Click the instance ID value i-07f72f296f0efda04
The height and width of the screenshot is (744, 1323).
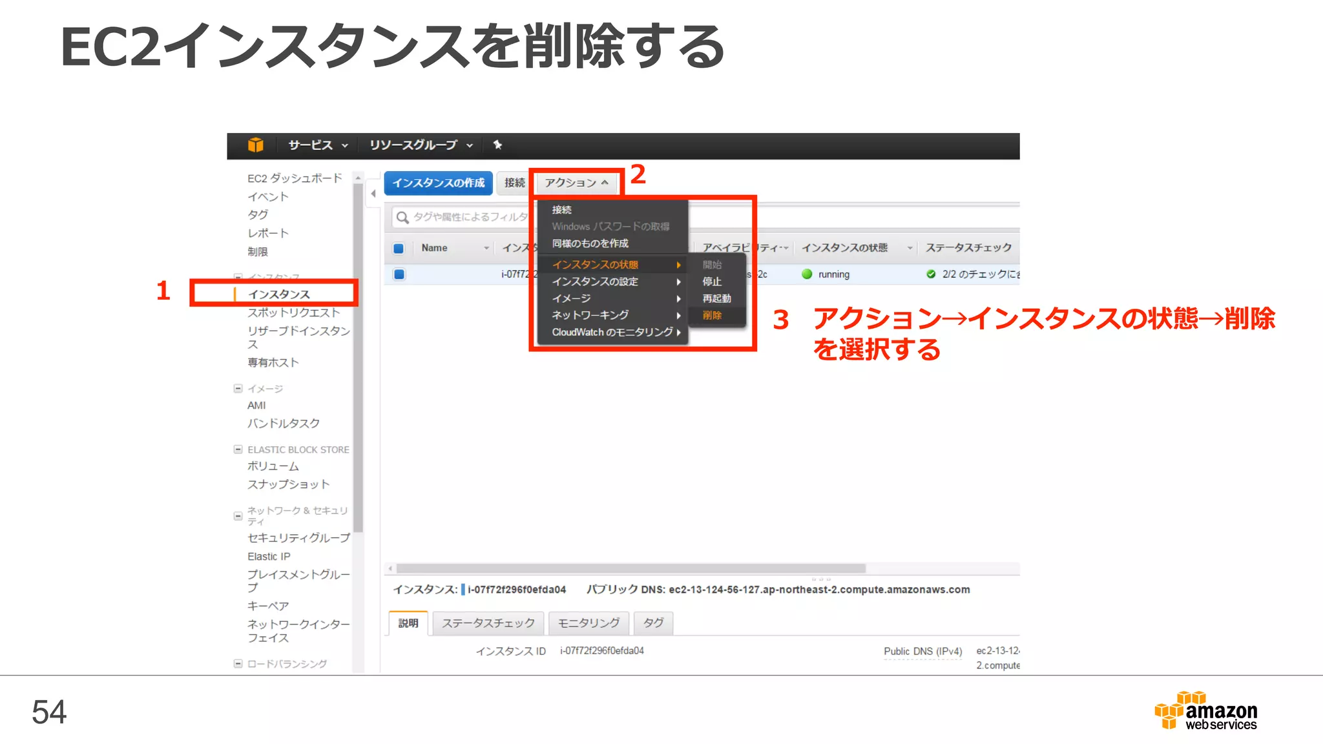pos(601,651)
